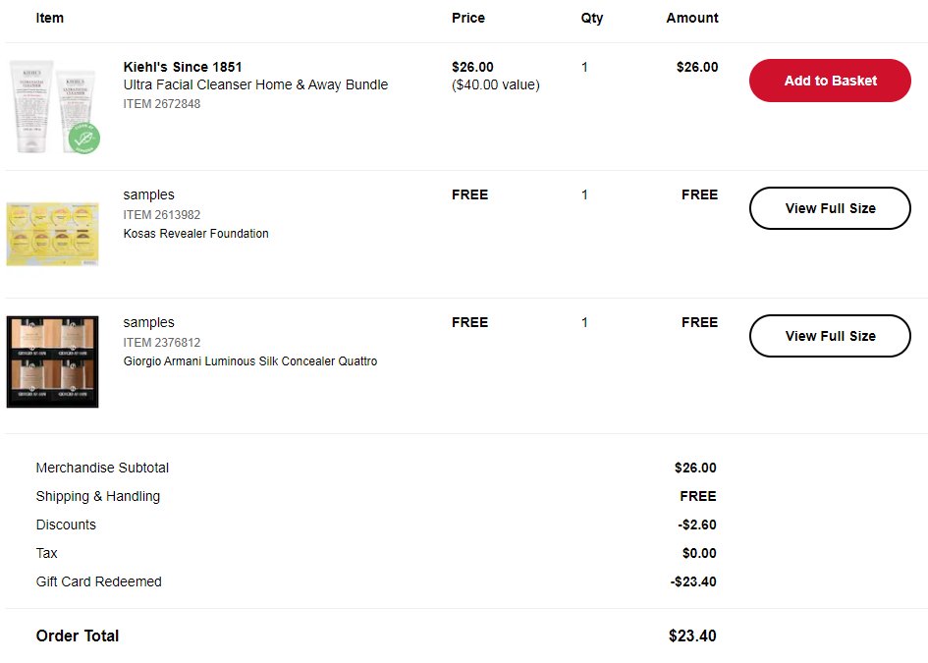928x663 pixels.
Task: Click the Merchandise Subtotal label
Action: (x=102, y=468)
